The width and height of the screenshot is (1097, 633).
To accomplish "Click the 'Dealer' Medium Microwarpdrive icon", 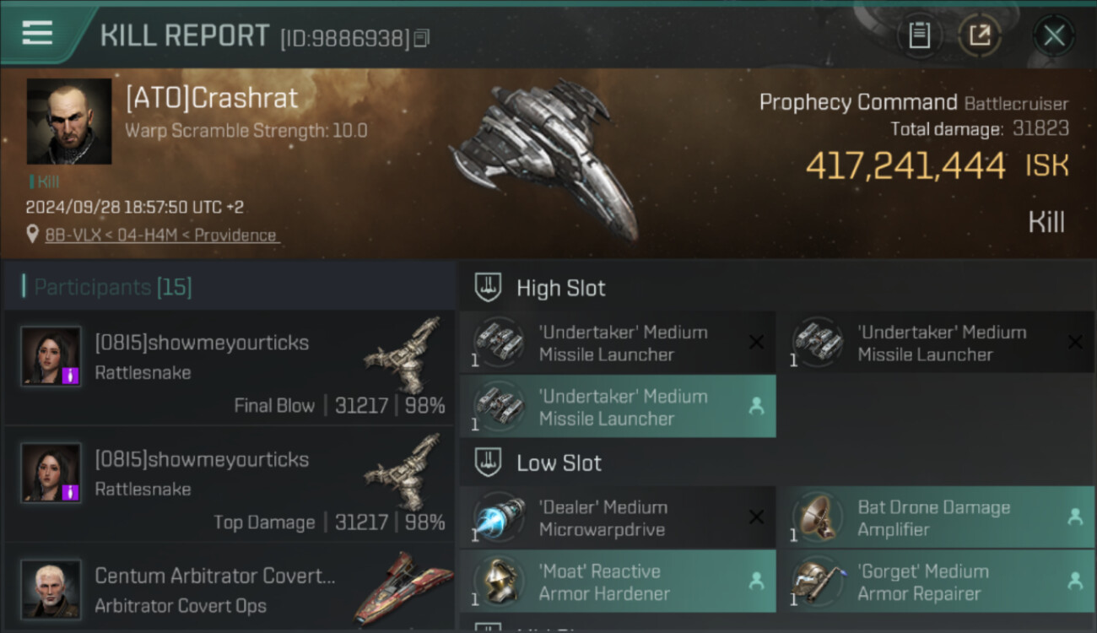I will tap(498, 517).
